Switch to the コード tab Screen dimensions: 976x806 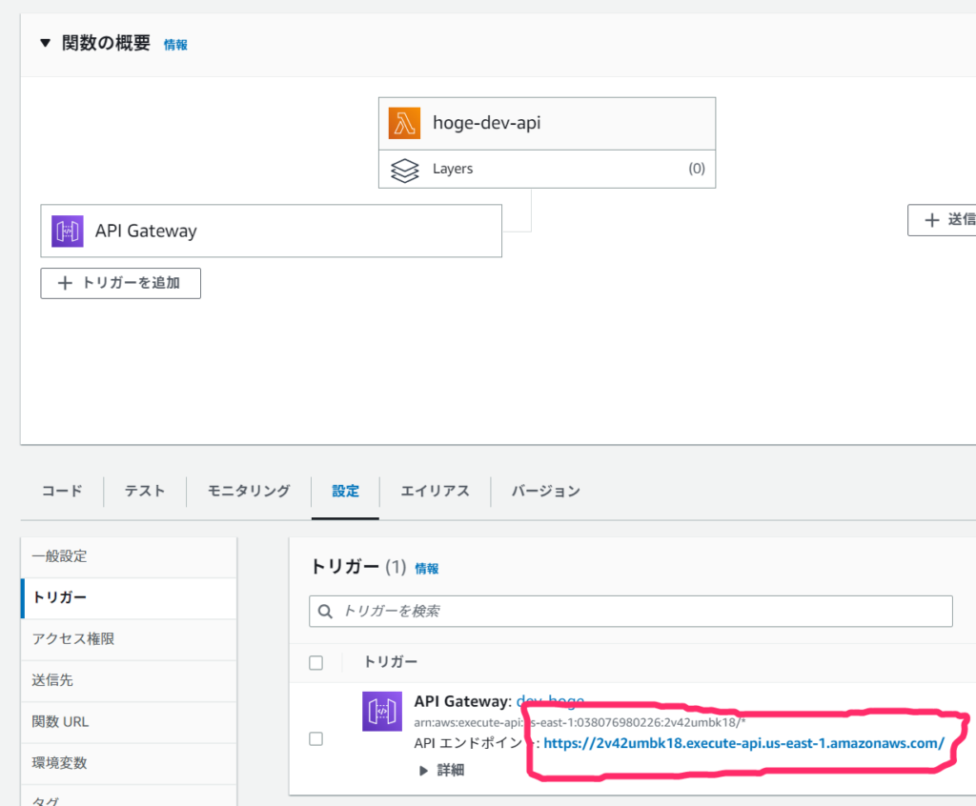[61, 491]
